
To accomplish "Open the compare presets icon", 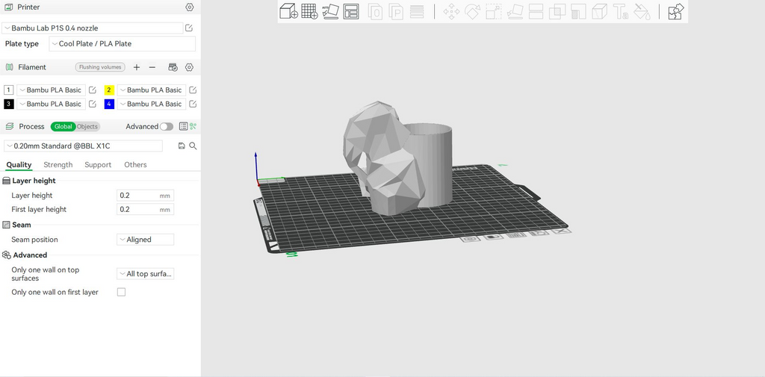I will [193, 126].
